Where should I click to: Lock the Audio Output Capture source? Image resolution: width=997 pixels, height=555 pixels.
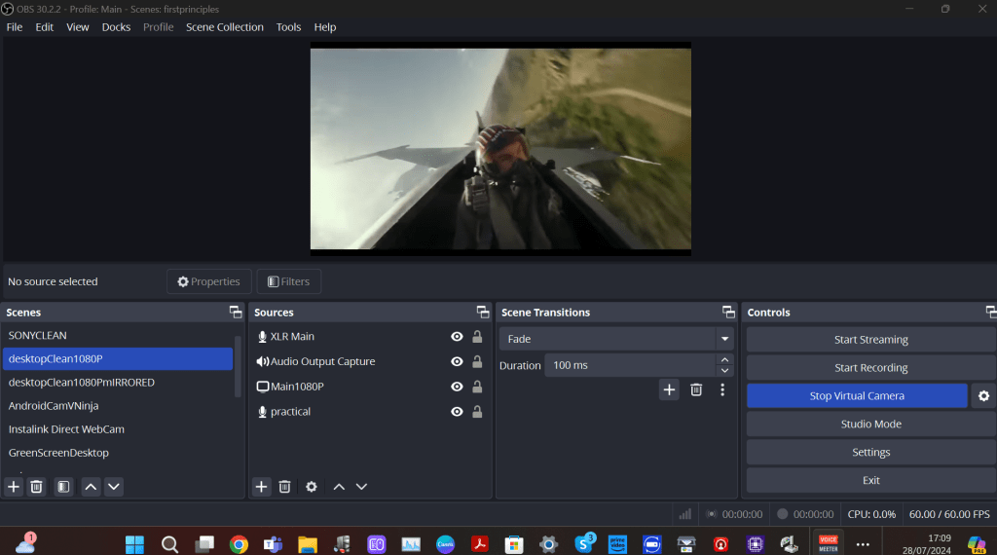477,362
